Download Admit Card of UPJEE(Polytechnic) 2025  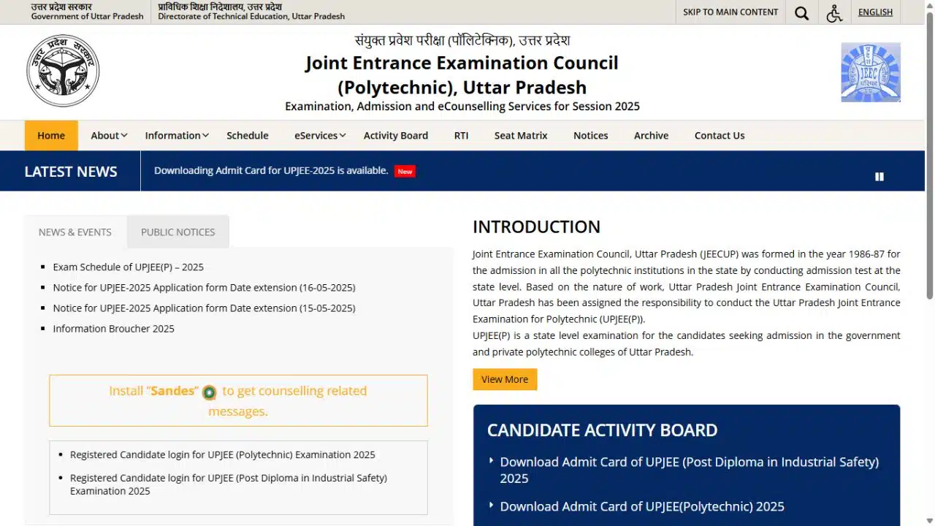pyautogui.click(x=642, y=506)
